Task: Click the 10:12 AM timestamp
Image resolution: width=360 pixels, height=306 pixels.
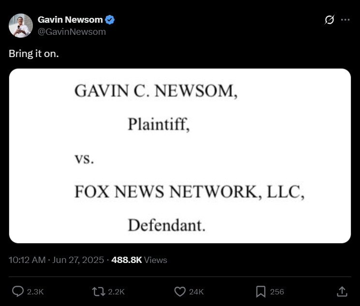Action: tap(27, 260)
